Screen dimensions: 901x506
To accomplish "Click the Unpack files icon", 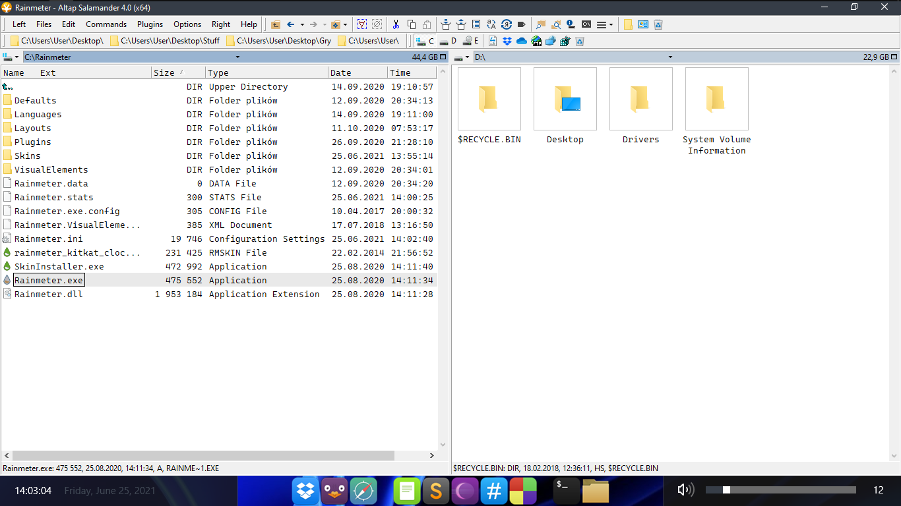I will click(x=461, y=24).
